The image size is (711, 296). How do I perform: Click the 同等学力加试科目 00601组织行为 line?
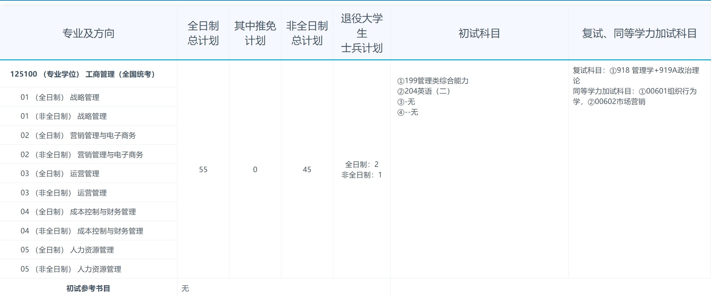click(x=635, y=91)
